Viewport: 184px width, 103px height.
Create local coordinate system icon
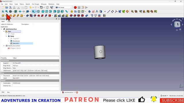[116, 11]
